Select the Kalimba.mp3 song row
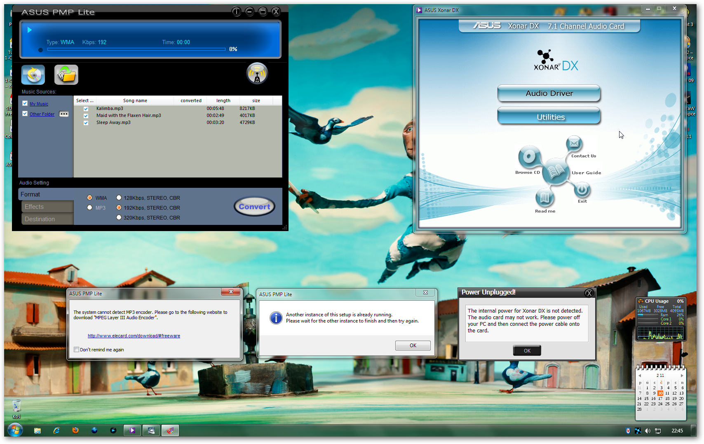 pyautogui.click(x=178, y=109)
